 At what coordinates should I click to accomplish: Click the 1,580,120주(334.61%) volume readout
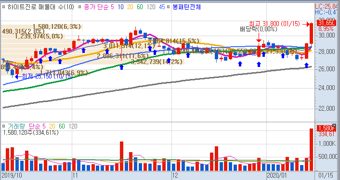[31, 132]
